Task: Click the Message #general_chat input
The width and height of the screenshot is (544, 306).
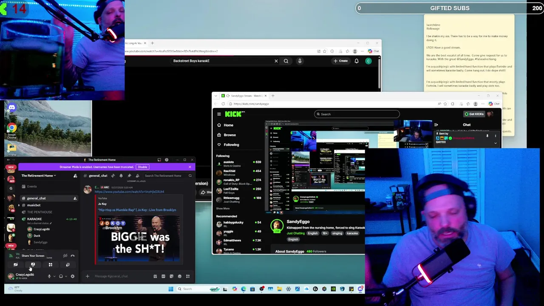Action: (121, 276)
